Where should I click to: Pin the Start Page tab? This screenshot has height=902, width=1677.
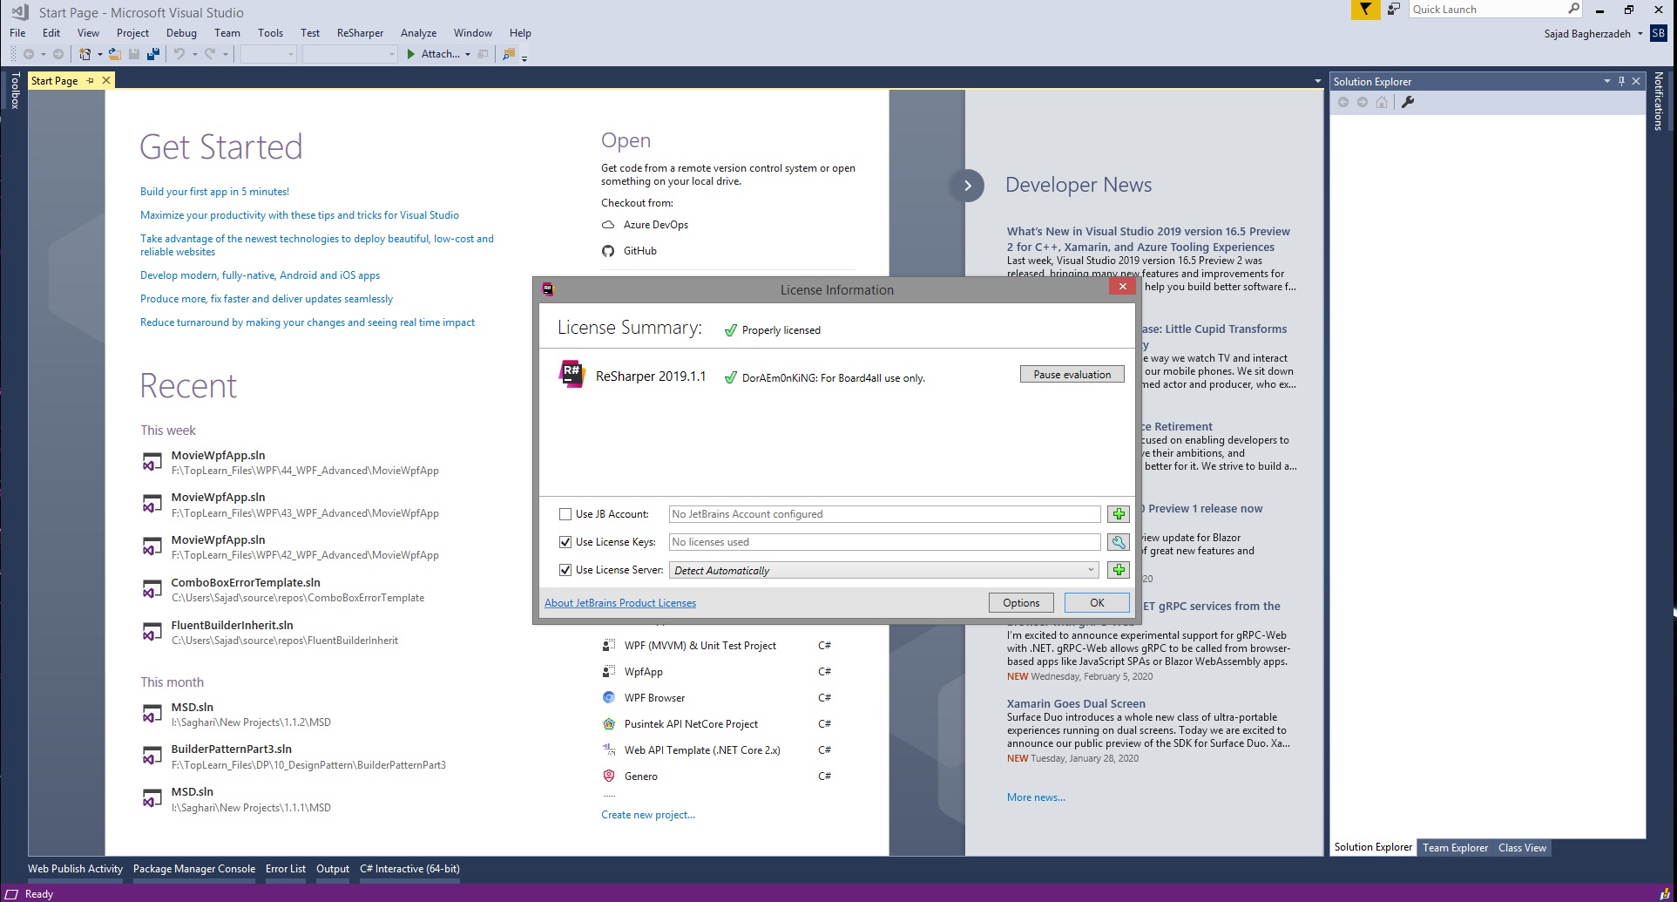90,80
